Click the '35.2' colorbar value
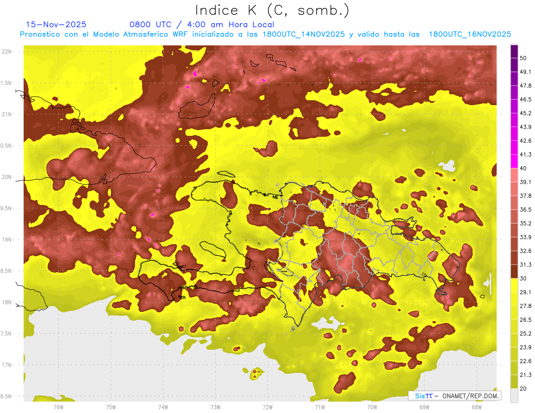535x413 pixels. 526,223
